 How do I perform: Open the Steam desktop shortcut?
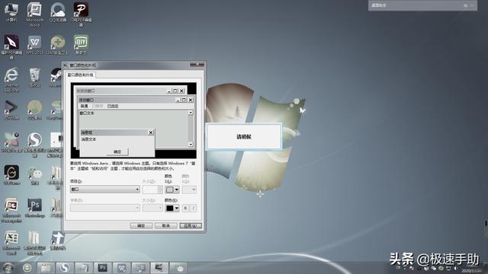click(56, 78)
